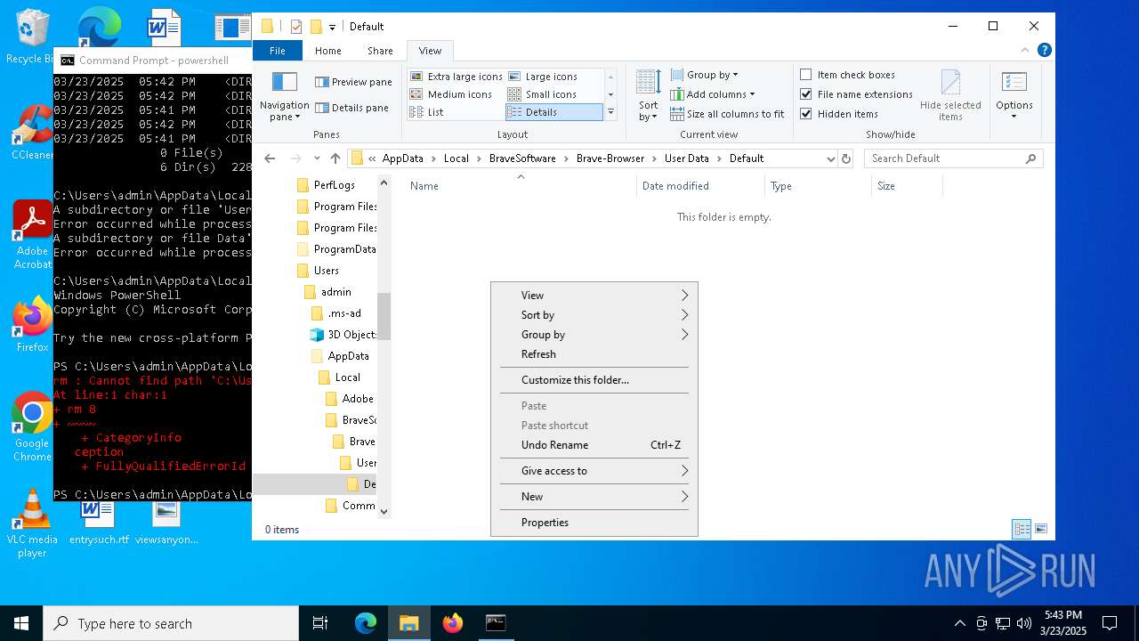Open the File tab
Viewport: 1139px width, 641px height.
point(278,51)
